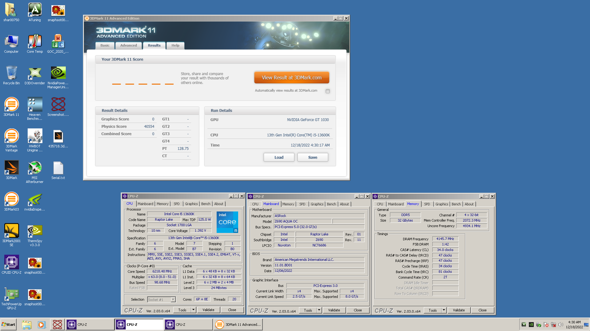Open the media player taskbar icon
This screenshot has width=590, height=331.
pos(41,325)
